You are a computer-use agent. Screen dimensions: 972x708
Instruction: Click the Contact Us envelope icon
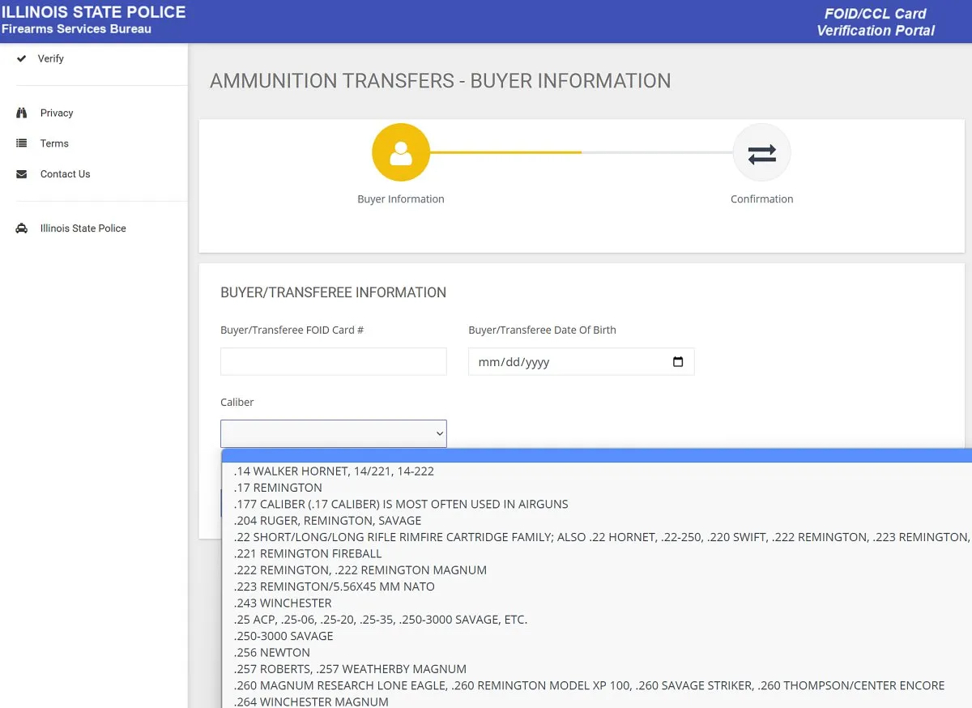[x=22, y=174]
